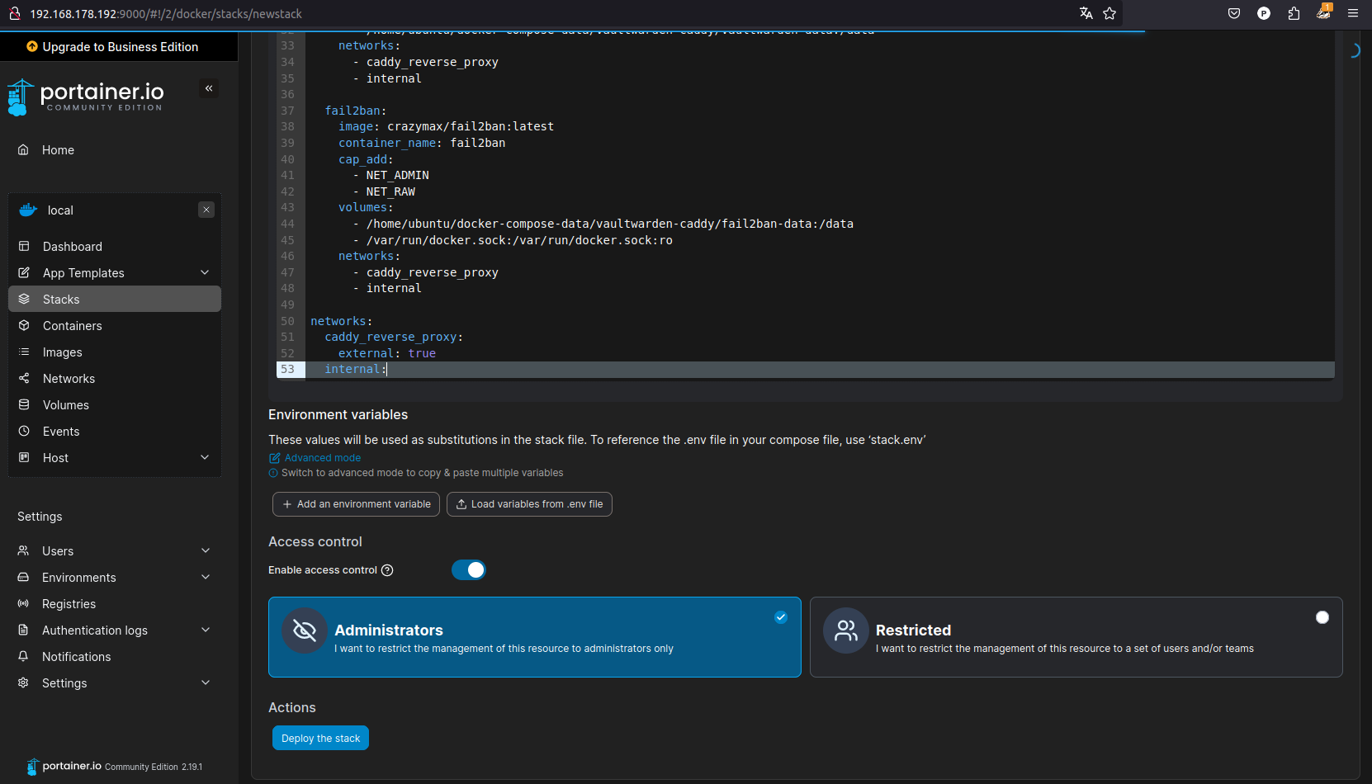Click the help icon beside Enable access control

387,570
